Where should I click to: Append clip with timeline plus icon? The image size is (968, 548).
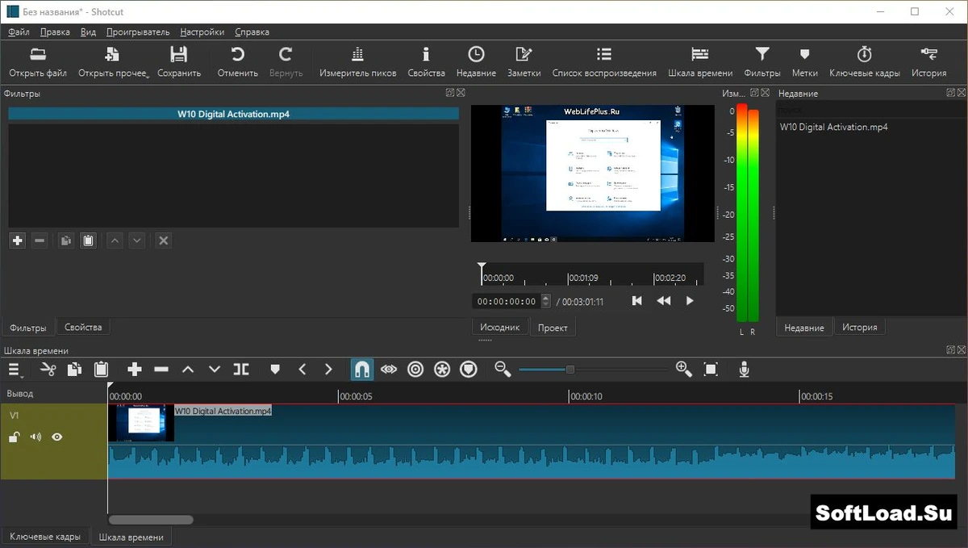135,370
